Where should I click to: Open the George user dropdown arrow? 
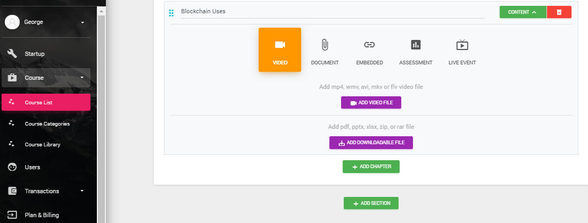pyautogui.click(x=82, y=22)
